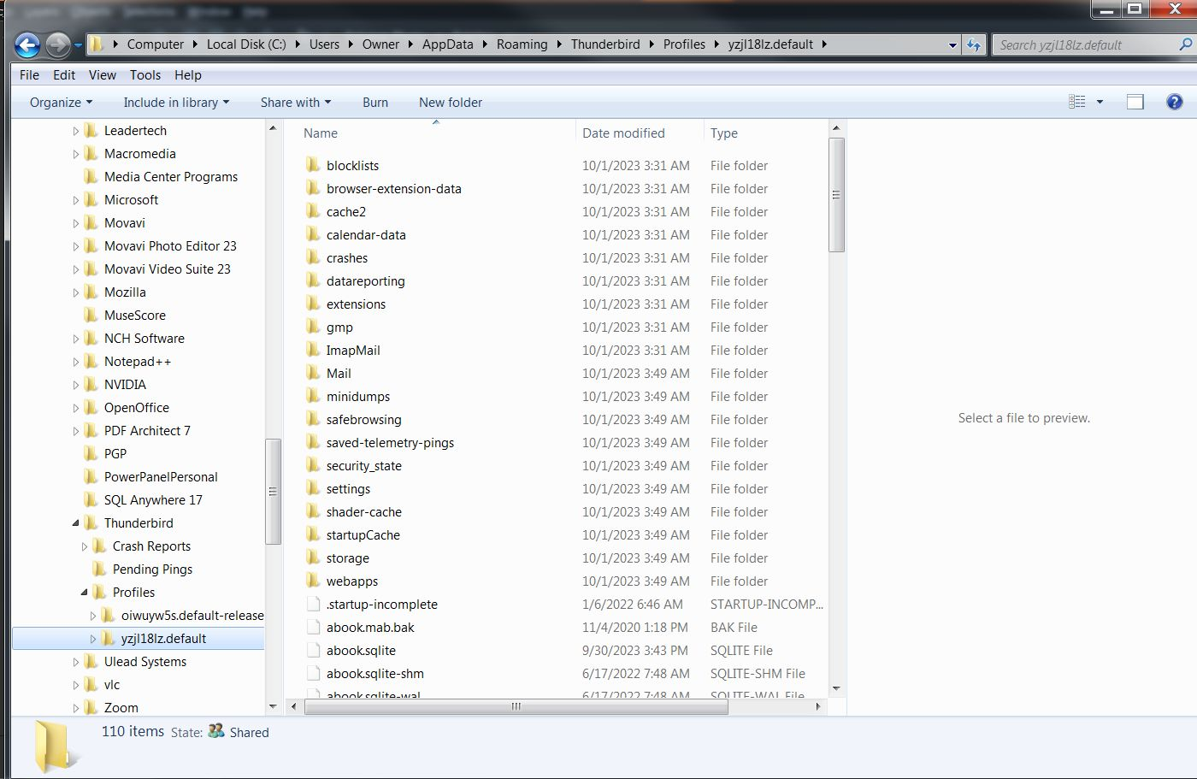Viewport: 1197px width, 779px height.
Task: Open the Include in library dropdown
Action: coord(175,102)
